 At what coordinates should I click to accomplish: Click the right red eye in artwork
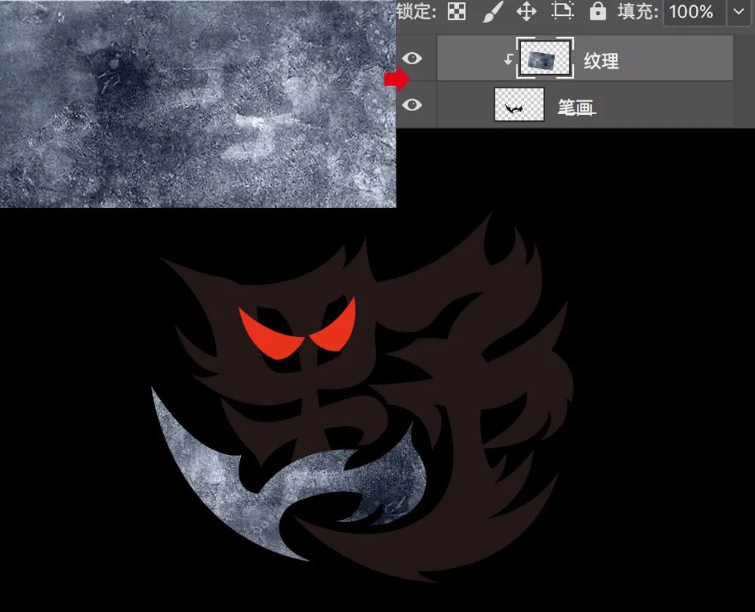click(335, 326)
